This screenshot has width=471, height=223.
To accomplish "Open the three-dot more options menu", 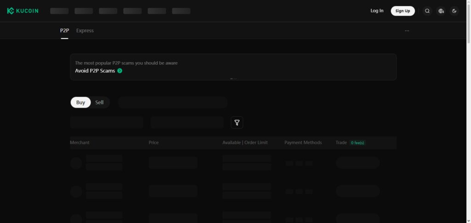I will 407,31.
